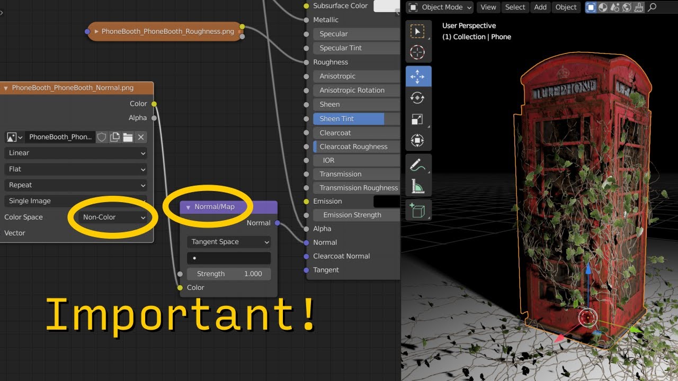Open the Repeat extension dropdown

point(76,185)
